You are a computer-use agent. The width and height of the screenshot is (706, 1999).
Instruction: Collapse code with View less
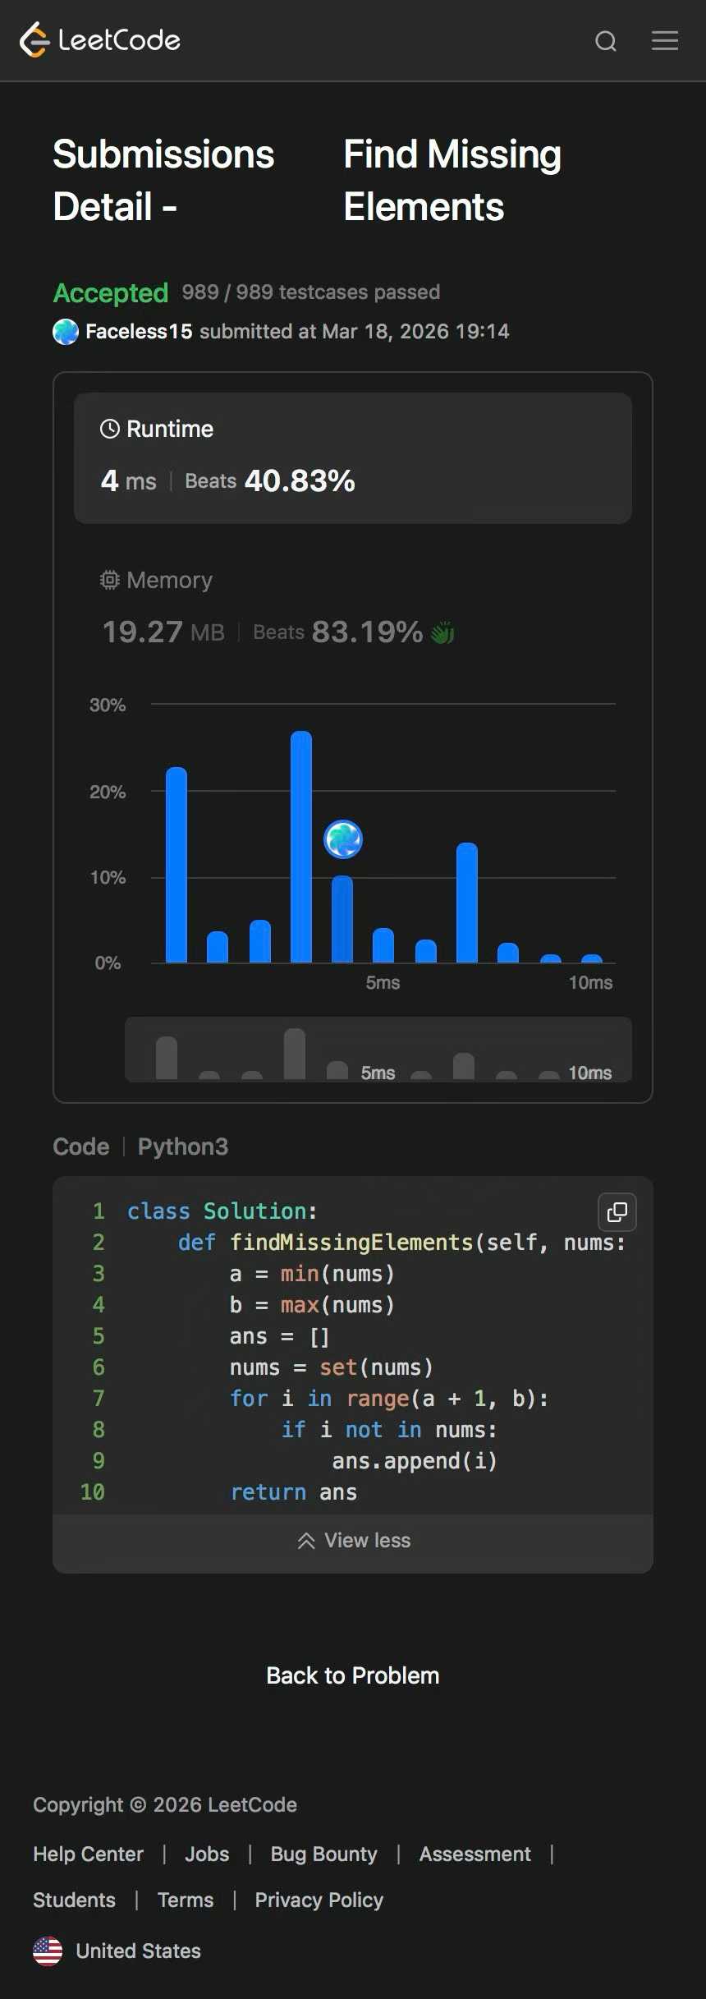click(353, 1541)
